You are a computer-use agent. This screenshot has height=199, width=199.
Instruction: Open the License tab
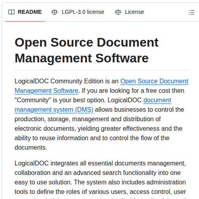(130, 12)
